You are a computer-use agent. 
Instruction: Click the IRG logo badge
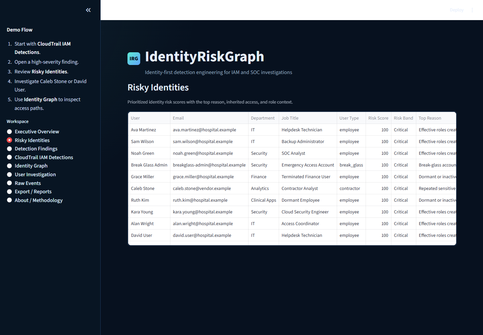[134, 59]
